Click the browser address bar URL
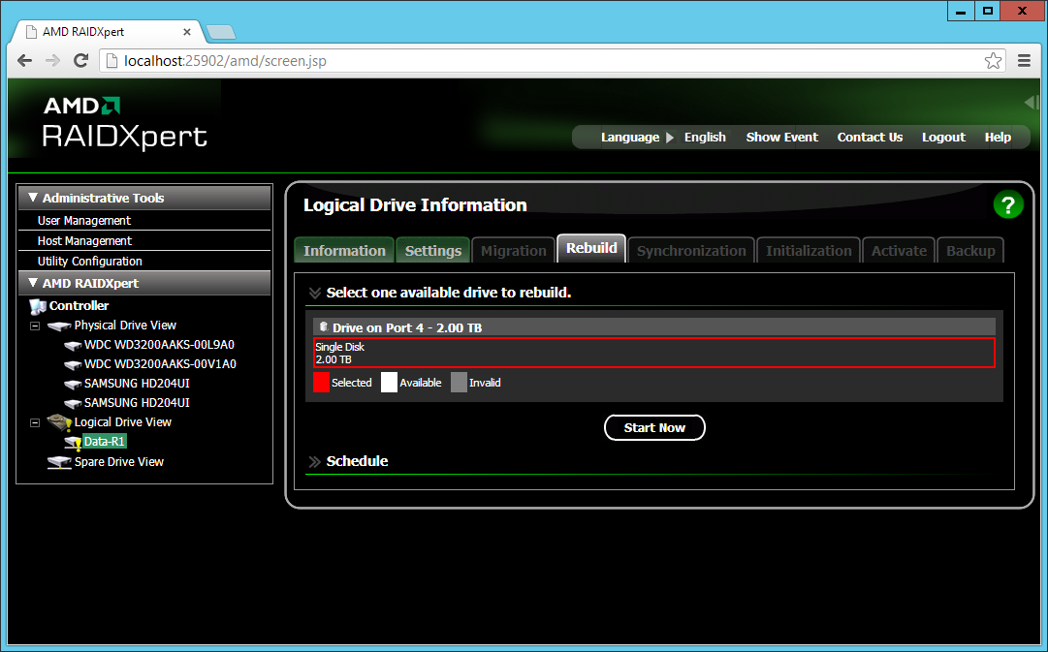 [225, 61]
